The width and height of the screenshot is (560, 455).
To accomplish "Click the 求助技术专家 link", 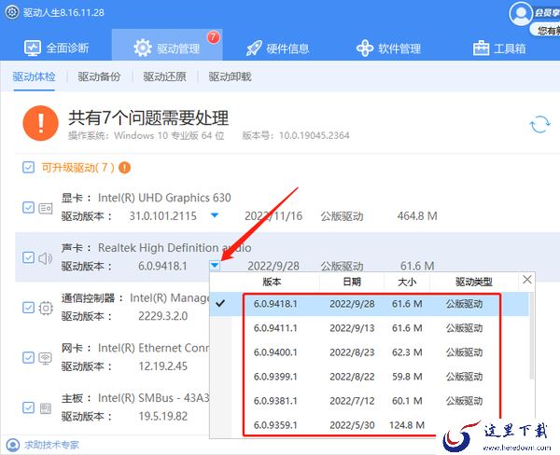I will (x=51, y=445).
